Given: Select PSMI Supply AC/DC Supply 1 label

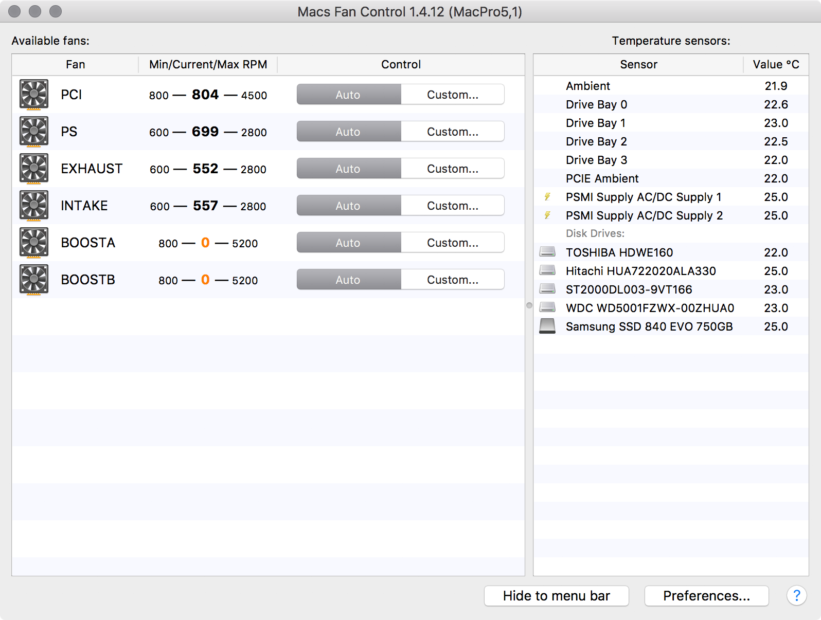Looking at the screenshot, I should click(644, 197).
